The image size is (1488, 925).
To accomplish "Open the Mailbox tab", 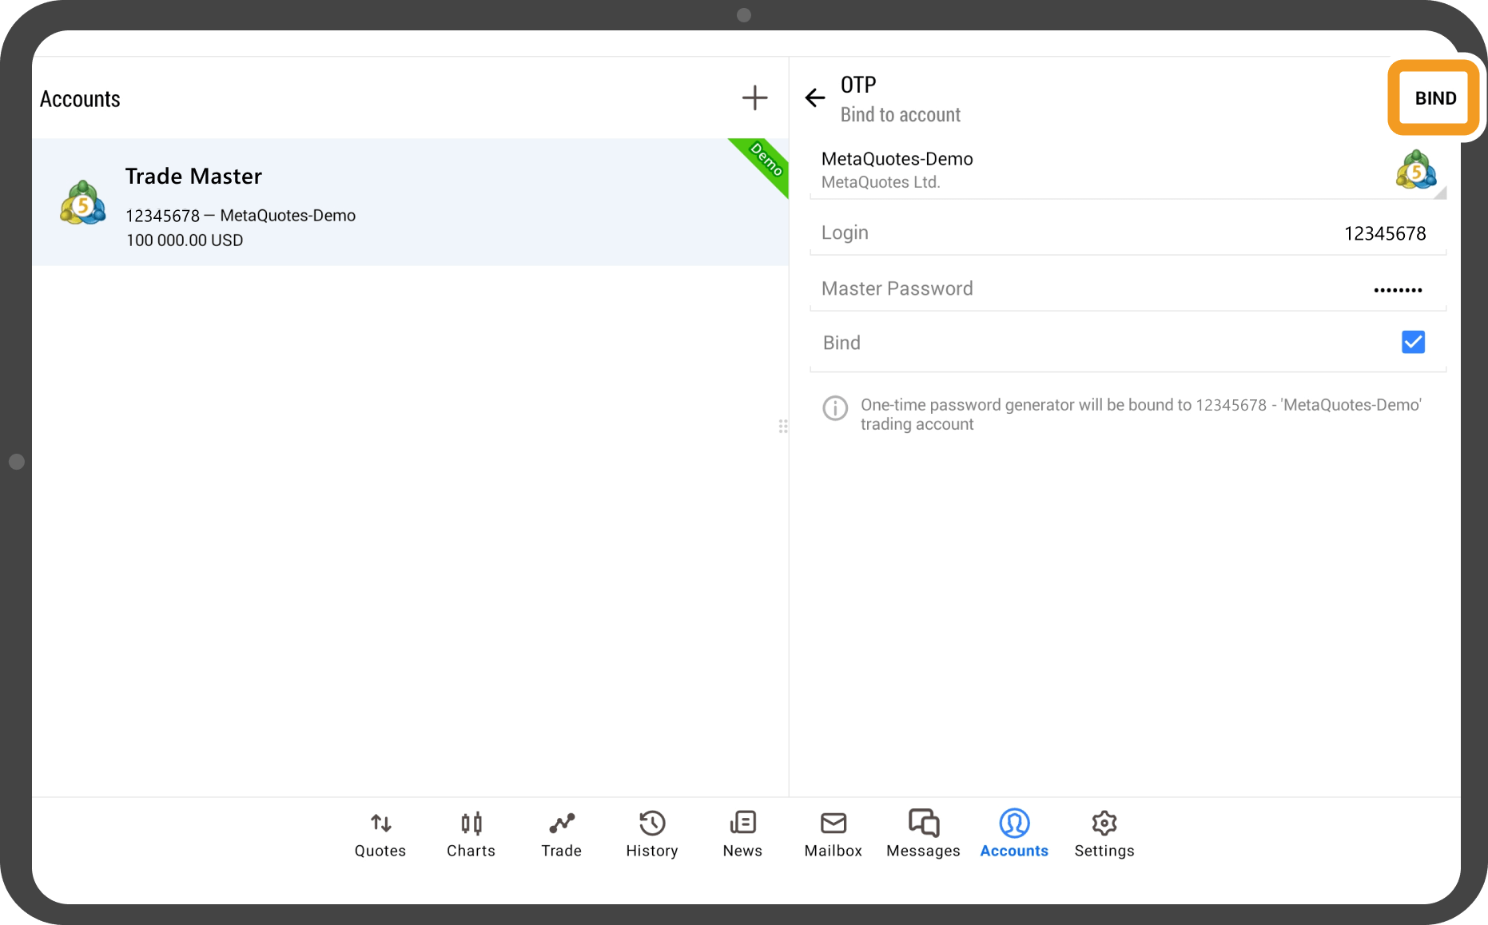I will pyautogui.click(x=833, y=835).
